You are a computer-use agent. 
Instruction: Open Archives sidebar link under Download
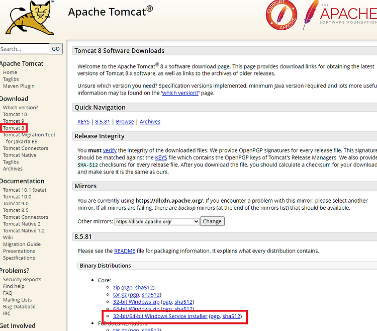13,169
